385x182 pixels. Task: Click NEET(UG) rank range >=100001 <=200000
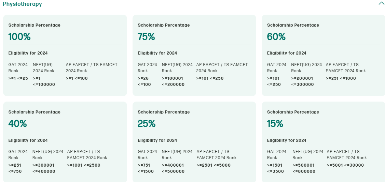point(173,81)
